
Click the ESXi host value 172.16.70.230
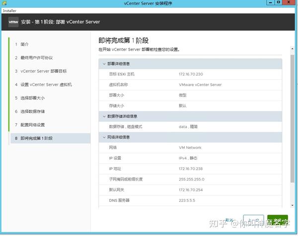(x=191, y=74)
